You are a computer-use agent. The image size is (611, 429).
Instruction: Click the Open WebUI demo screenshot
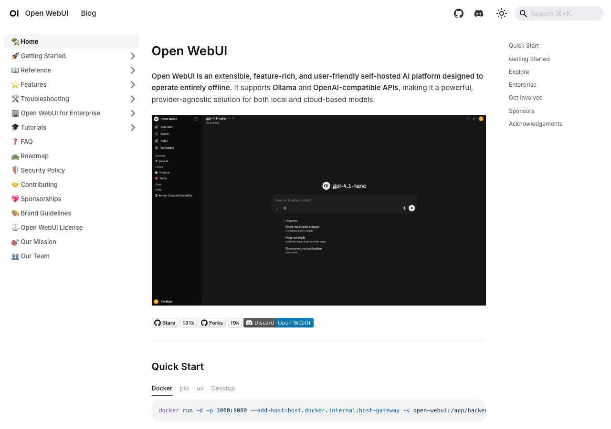tap(318, 210)
